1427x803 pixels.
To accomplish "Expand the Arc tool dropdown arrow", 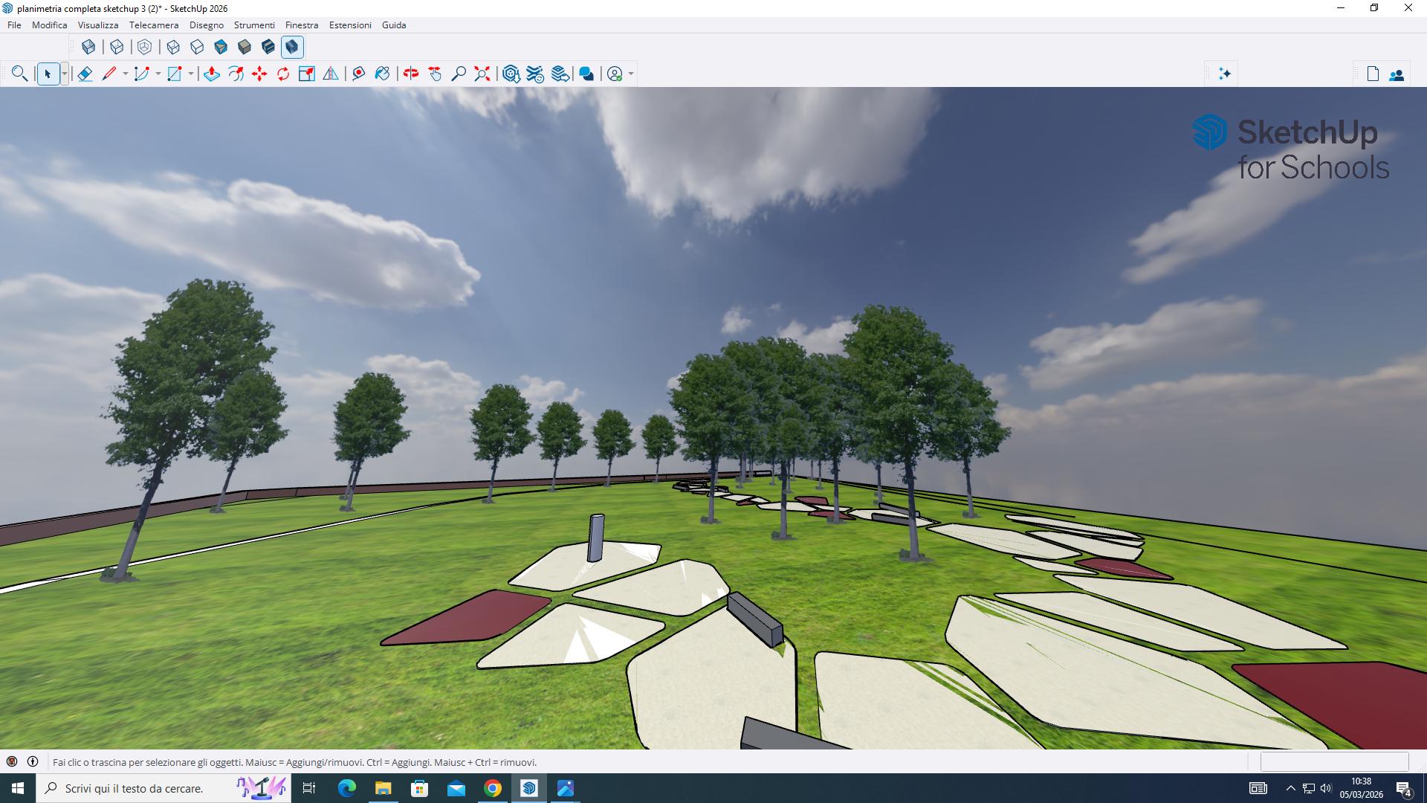I will tap(158, 74).
